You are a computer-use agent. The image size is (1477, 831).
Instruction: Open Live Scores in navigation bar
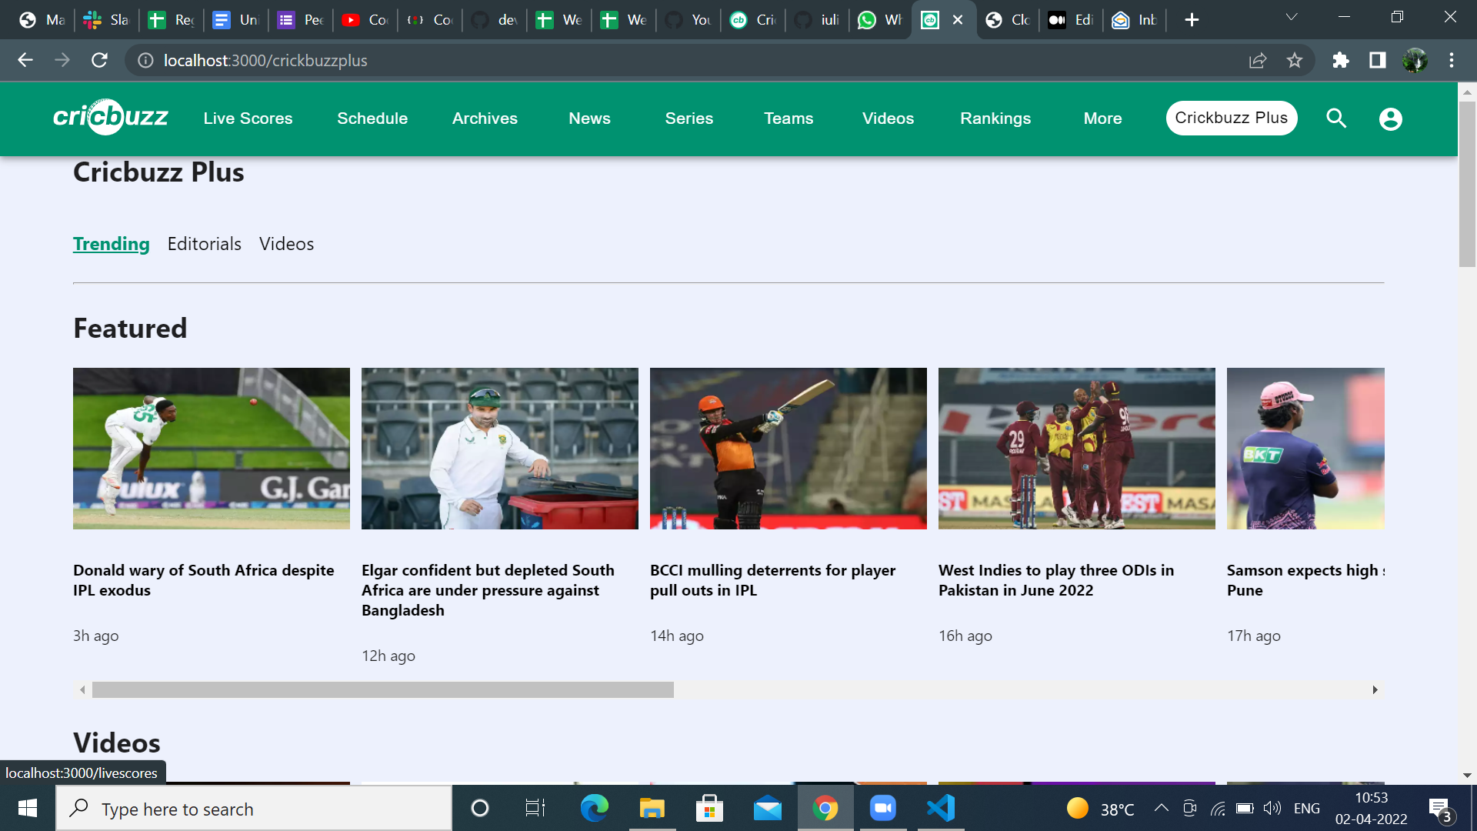[x=248, y=118]
